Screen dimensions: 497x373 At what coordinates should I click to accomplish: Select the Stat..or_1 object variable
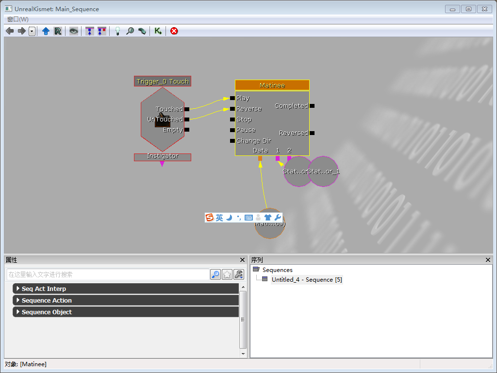click(x=323, y=171)
